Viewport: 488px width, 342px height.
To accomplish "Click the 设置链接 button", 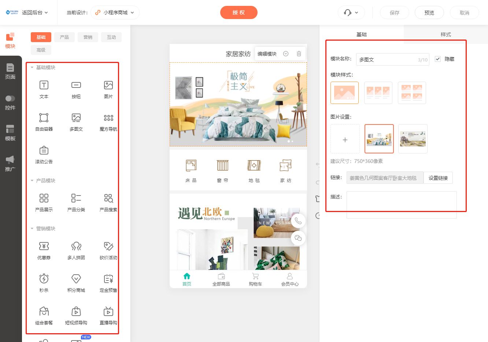I will coord(438,178).
